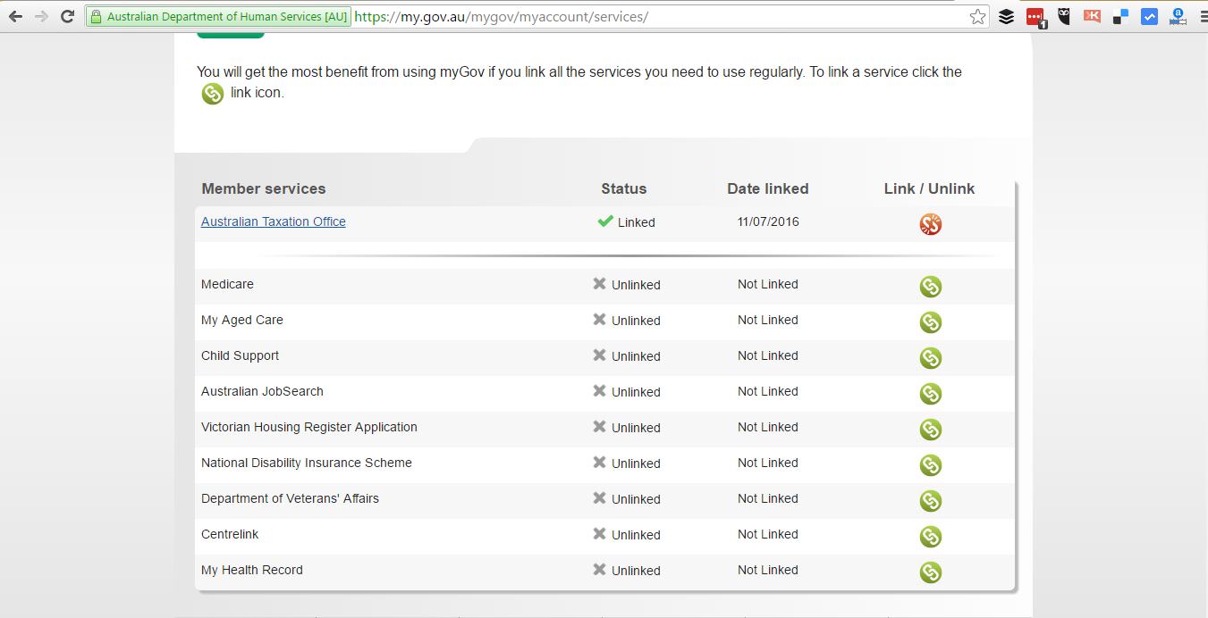Viewport: 1208px width, 618px height.
Task: Open the Hootsuite owl extension
Action: coord(1064,15)
